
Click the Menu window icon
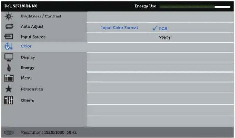[x=9, y=78]
